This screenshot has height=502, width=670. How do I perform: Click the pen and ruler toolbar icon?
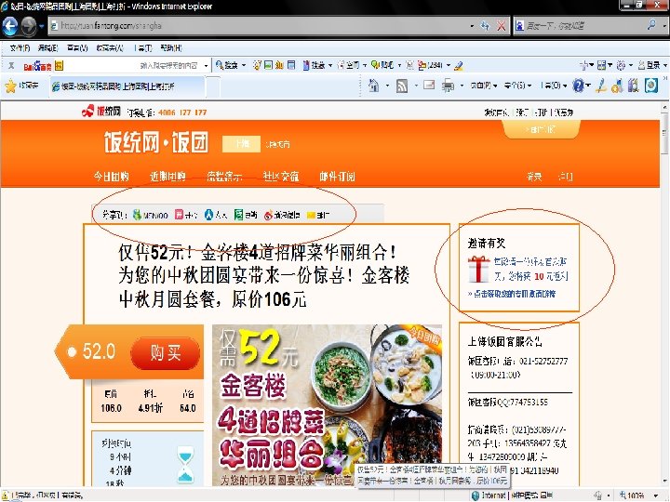602,86
